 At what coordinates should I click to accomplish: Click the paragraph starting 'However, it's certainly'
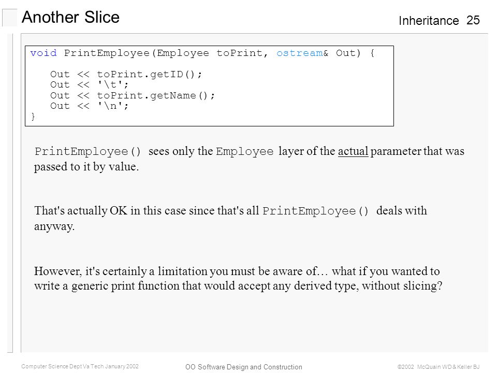click(x=238, y=279)
